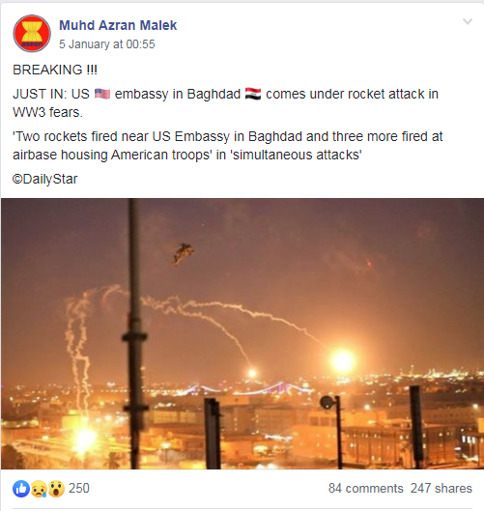The width and height of the screenshot is (484, 511).
Task: Click the bright flare on the right of photo
Action: click(342, 361)
